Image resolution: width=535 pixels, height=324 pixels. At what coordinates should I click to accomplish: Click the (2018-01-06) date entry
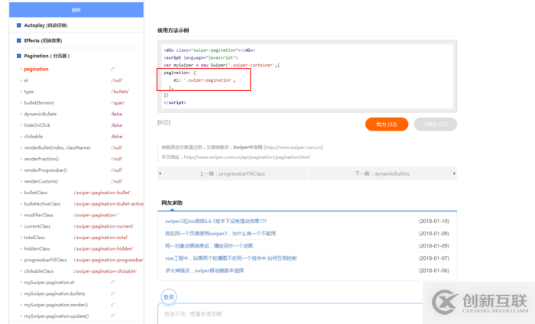(x=434, y=271)
